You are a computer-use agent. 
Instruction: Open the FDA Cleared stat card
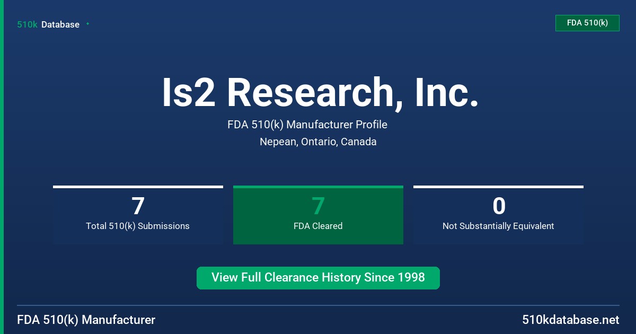(318, 215)
